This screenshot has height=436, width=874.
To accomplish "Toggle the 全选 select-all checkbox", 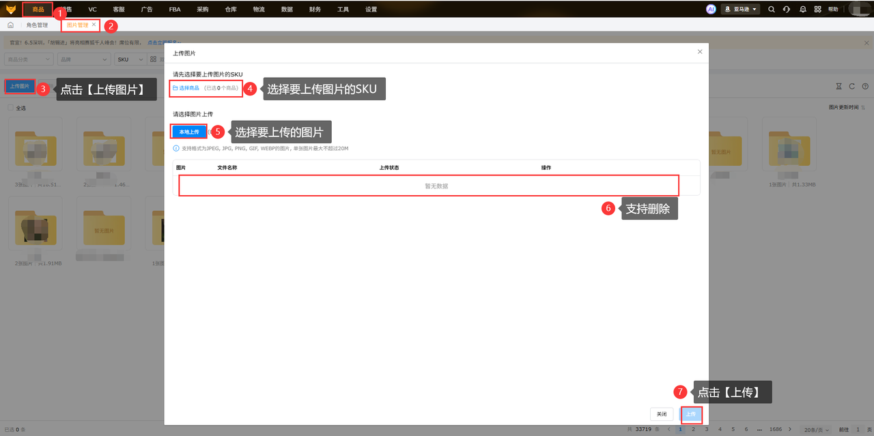I will pyautogui.click(x=10, y=108).
